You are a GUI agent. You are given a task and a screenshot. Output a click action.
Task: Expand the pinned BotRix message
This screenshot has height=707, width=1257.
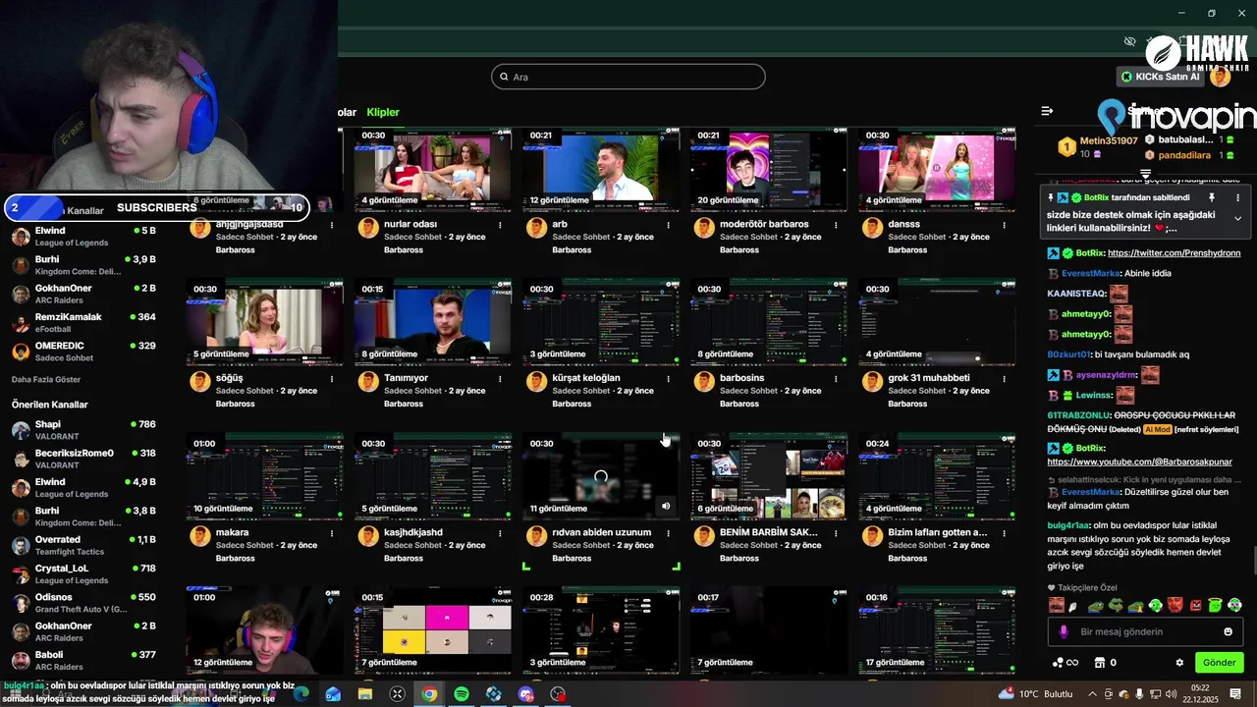[x=1237, y=218]
